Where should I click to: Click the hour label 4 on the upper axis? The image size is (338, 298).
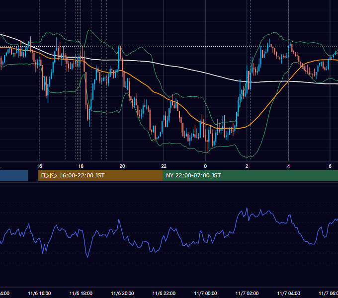click(x=288, y=166)
